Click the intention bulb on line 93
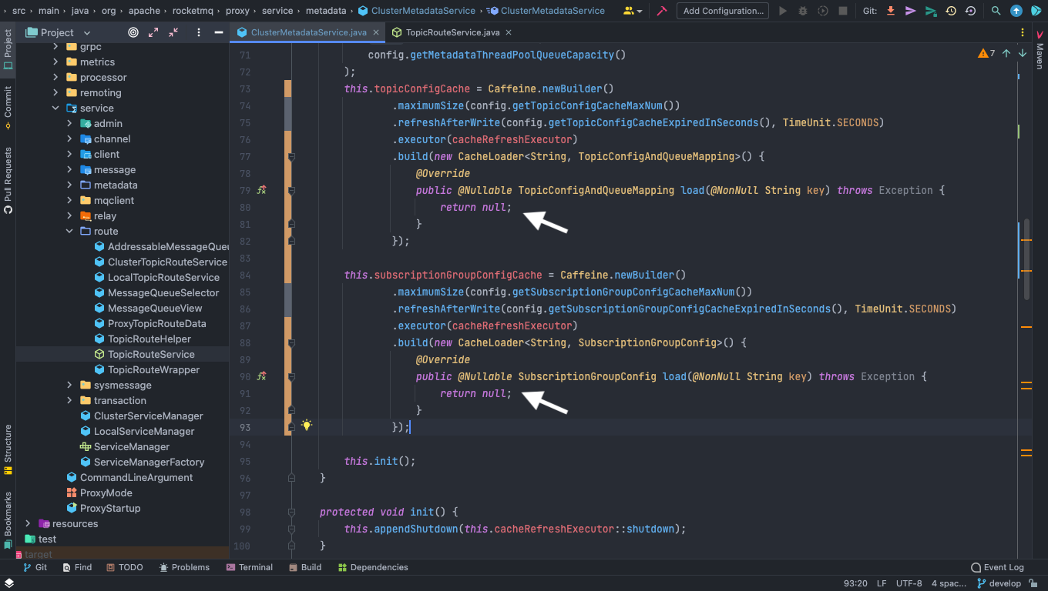The height and width of the screenshot is (591, 1048). [307, 425]
